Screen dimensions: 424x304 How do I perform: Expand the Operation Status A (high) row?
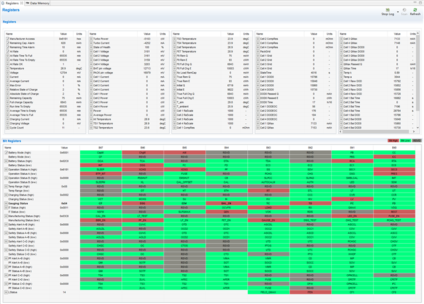[x=6, y=170]
